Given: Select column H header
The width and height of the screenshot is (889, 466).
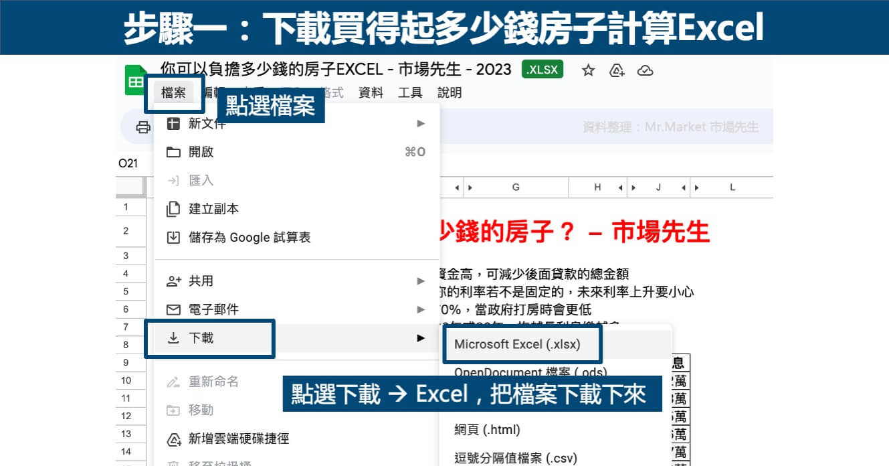Looking at the screenshot, I should [x=597, y=187].
